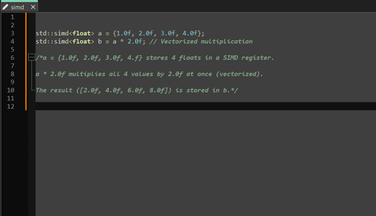The height and width of the screenshot is (216, 376).
Task: Switch to the simd tab
Action: 18,8
